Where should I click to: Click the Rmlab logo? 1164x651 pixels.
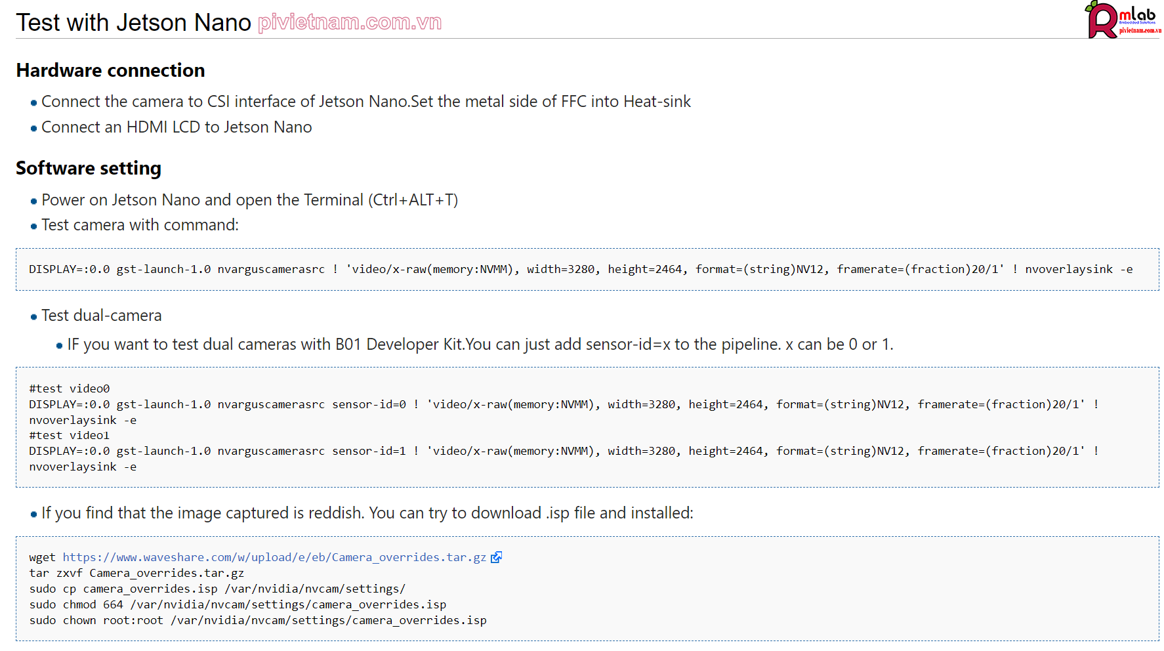[x=1123, y=20]
